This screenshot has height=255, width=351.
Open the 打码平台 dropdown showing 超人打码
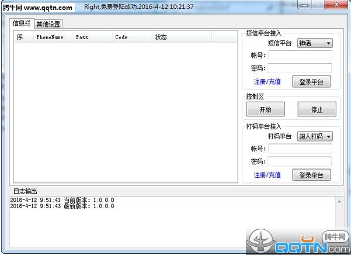coord(315,136)
